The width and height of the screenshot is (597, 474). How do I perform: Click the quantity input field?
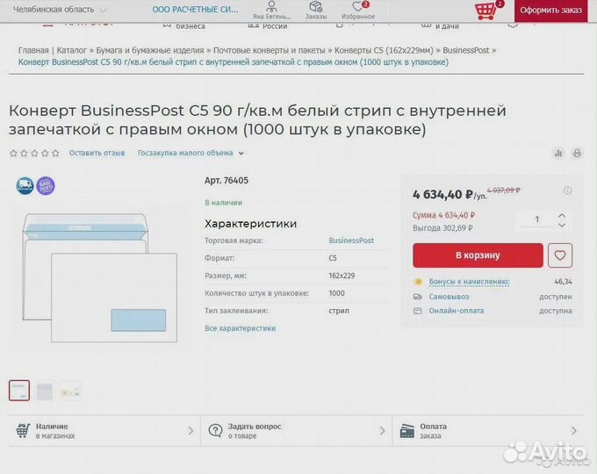pyautogui.click(x=536, y=219)
